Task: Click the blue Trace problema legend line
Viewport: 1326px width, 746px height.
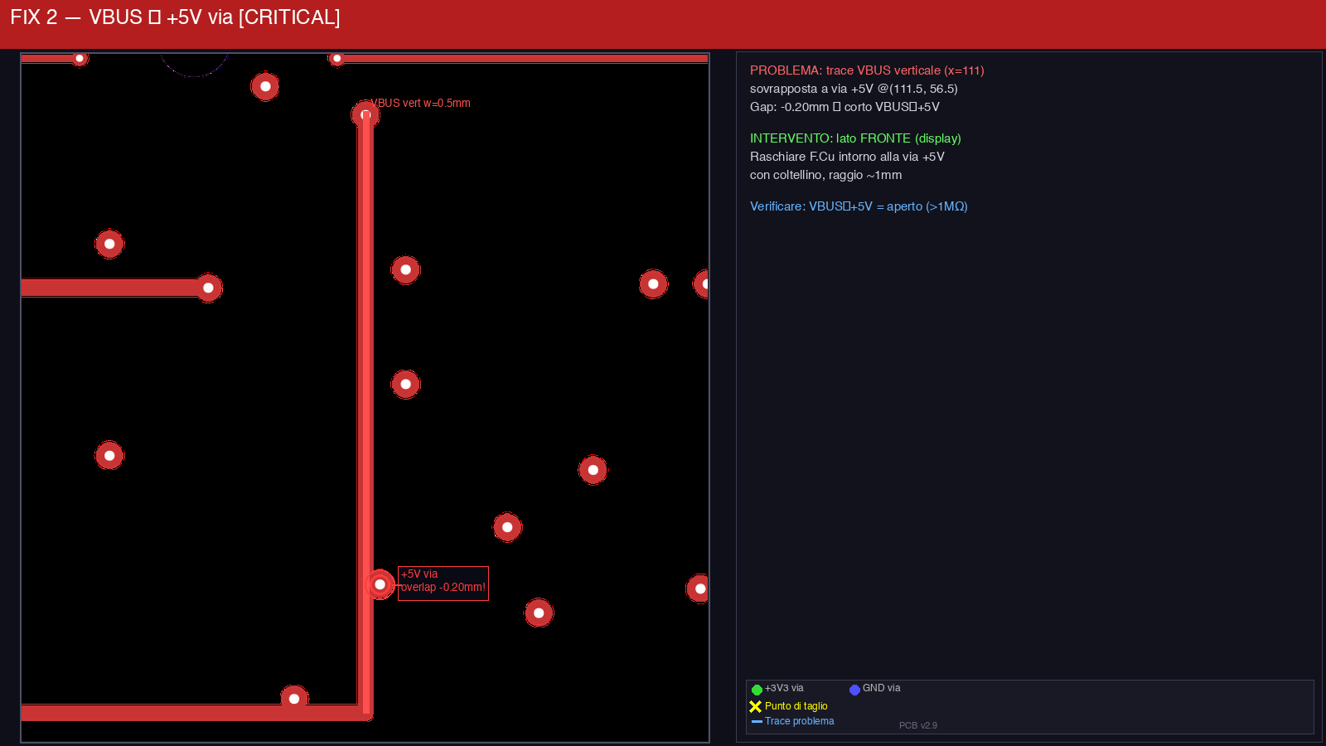Action: pos(757,722)
